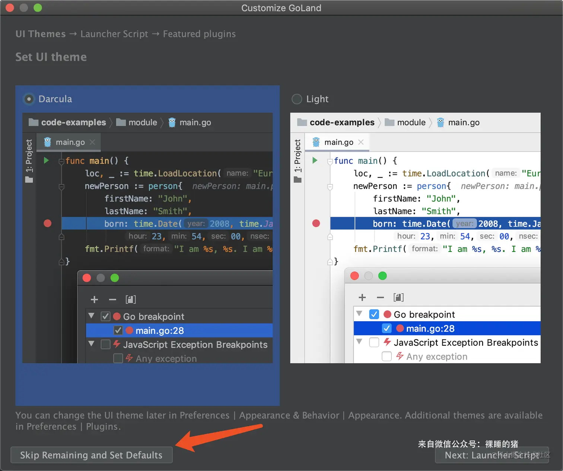This screenshot has width=563, height=471.
Task: Click Go gopher file icon in Light breadcrumb
Action: (x=440, y=122)
